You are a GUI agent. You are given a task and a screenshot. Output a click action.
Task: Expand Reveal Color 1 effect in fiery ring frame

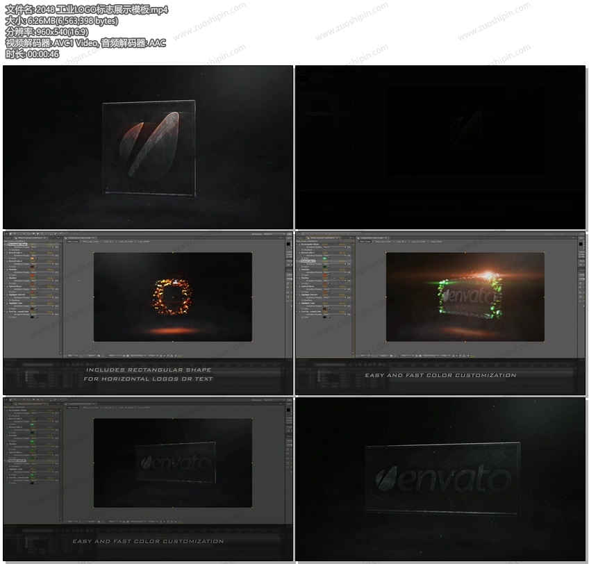coord(6,253)
